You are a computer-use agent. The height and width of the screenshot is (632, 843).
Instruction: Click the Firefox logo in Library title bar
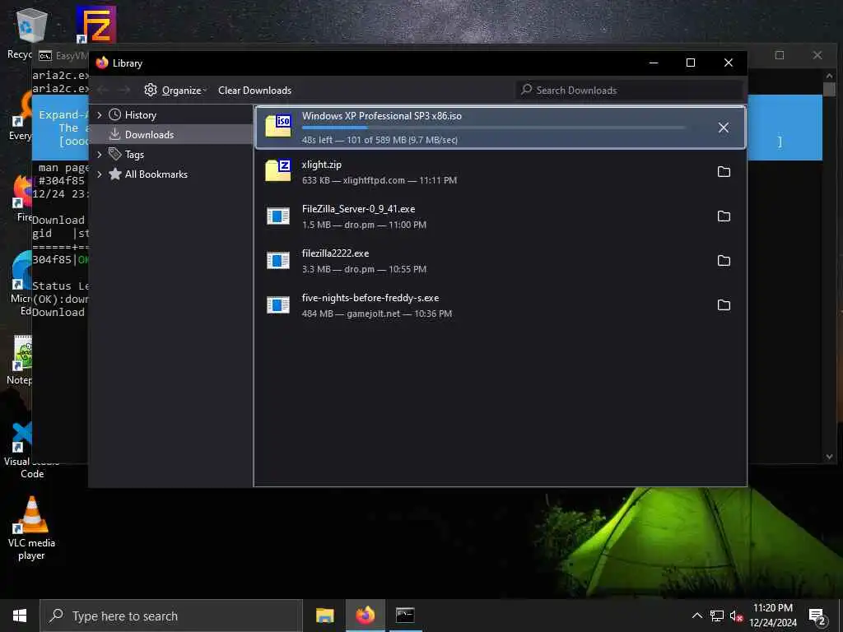102,63
